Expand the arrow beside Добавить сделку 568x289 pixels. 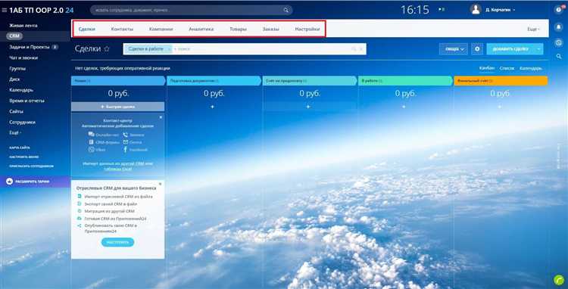point(540,49)
